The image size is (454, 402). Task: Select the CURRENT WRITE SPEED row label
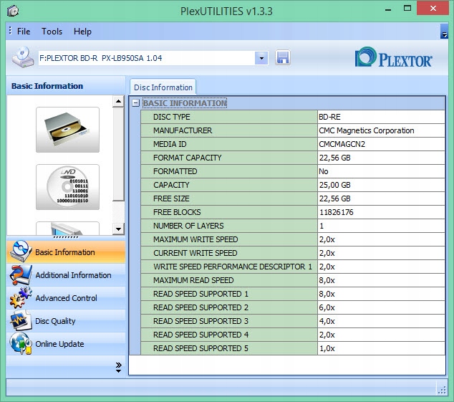[x=229, y=253]
